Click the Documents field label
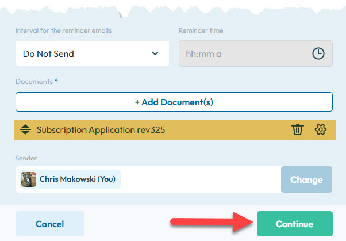346x241 pixels. pos(34,82)
